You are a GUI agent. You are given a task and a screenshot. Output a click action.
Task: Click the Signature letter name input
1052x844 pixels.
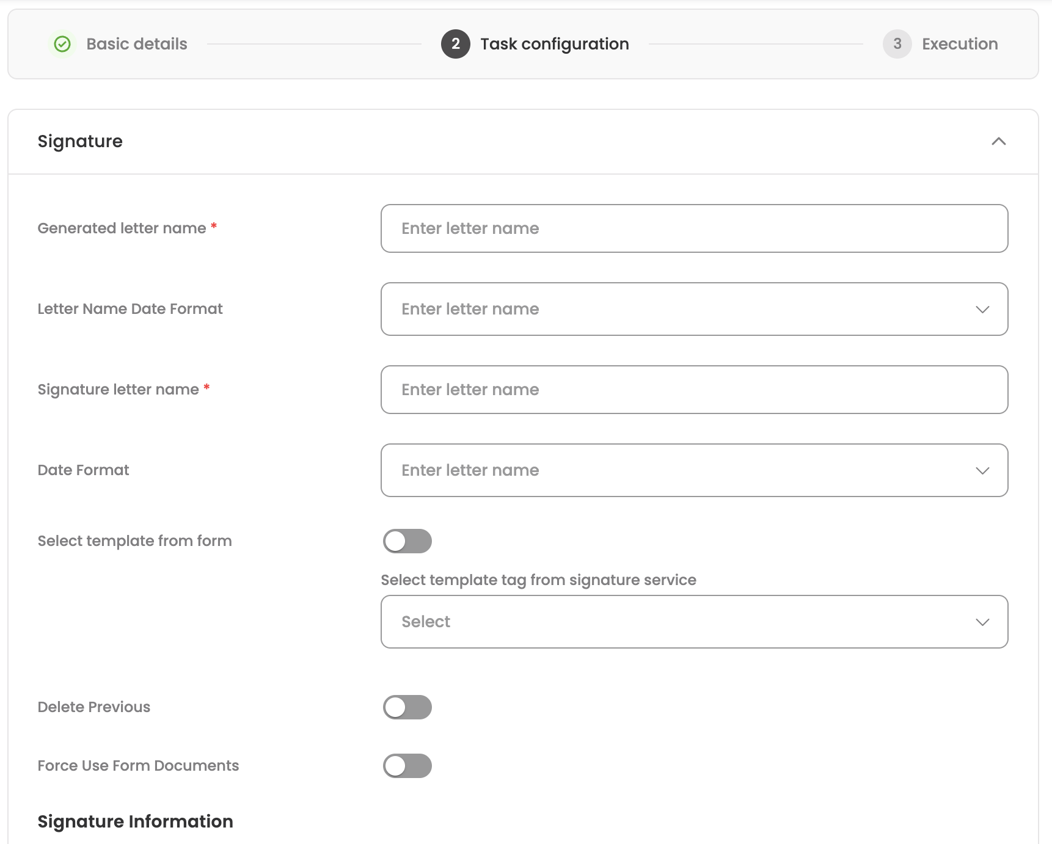point(694,390)
